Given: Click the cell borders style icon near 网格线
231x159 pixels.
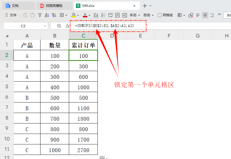Looking at the screenshot, I should (180, 15).
